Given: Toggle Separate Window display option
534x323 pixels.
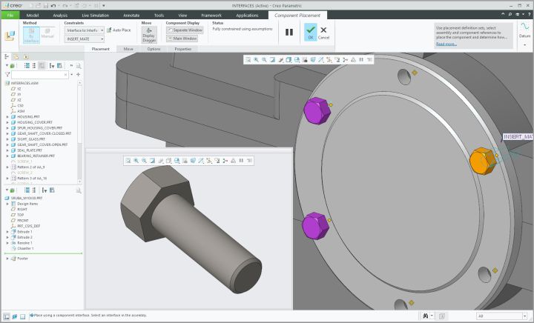Looking at the screenshot, I should 185,30.
